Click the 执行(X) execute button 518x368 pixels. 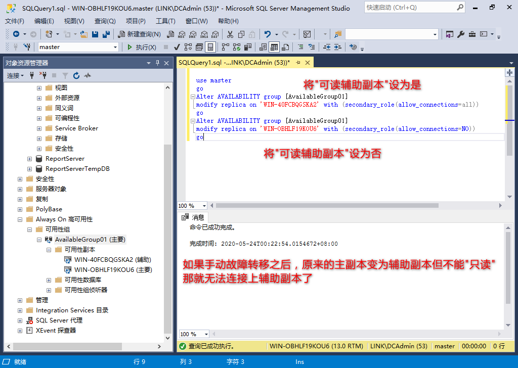point(142,47)
